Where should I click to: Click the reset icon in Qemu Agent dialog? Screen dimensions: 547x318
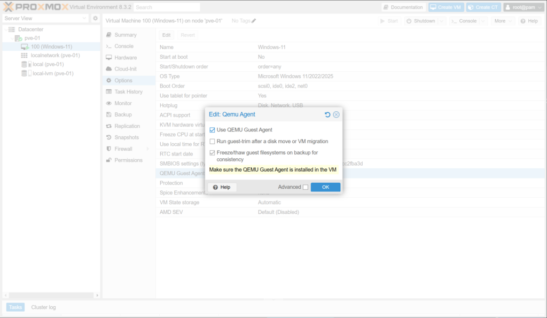tap(327, 114)
